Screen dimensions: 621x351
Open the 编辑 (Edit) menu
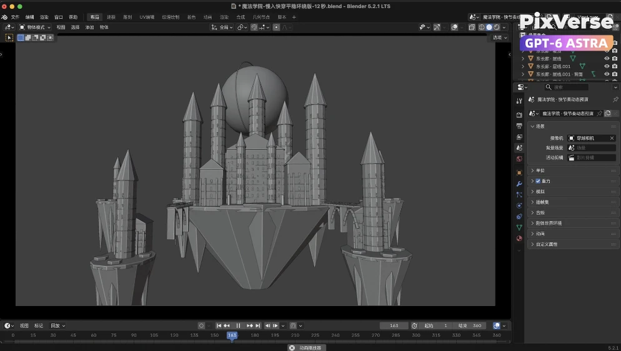[x=30, y=17]
